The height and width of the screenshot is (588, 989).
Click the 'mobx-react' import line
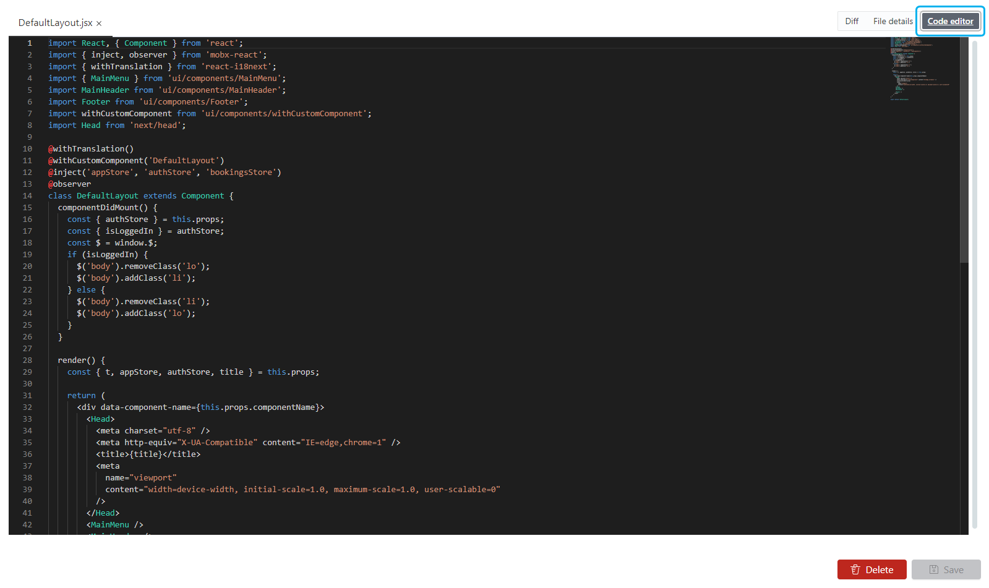(x=158, y=55)
